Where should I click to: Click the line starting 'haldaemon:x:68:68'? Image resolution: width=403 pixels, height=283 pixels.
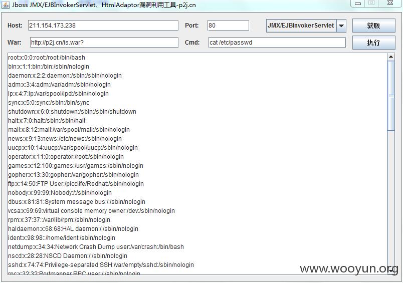tap(73, 229)
